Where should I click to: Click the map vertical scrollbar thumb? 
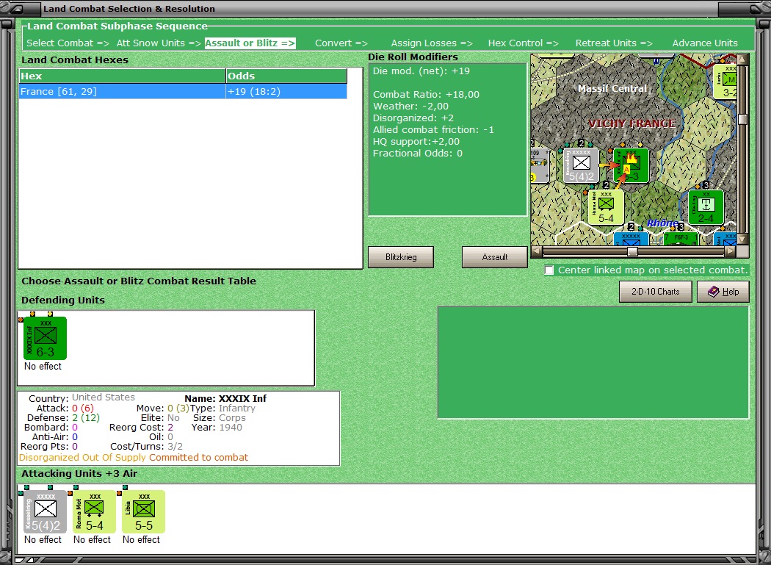(742, 119)
